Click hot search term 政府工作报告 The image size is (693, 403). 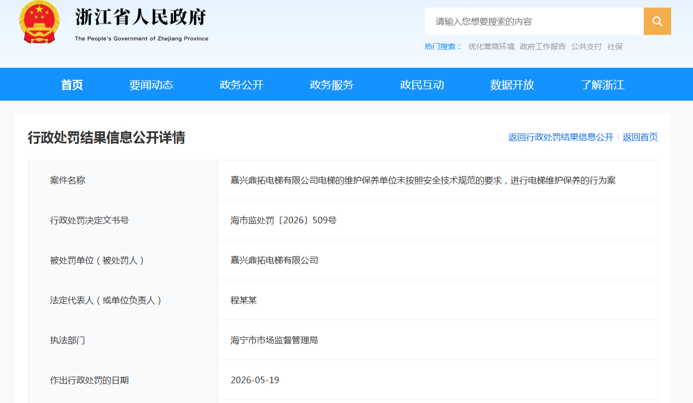(x=543, y=47)
